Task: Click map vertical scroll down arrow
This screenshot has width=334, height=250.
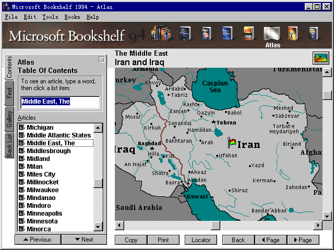Action: 327,217
